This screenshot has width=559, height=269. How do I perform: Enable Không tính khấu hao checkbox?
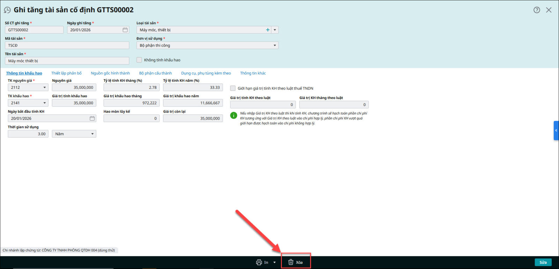pos(139,60)
